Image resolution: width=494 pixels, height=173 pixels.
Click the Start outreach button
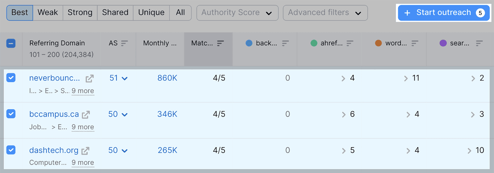click(443, 13)
